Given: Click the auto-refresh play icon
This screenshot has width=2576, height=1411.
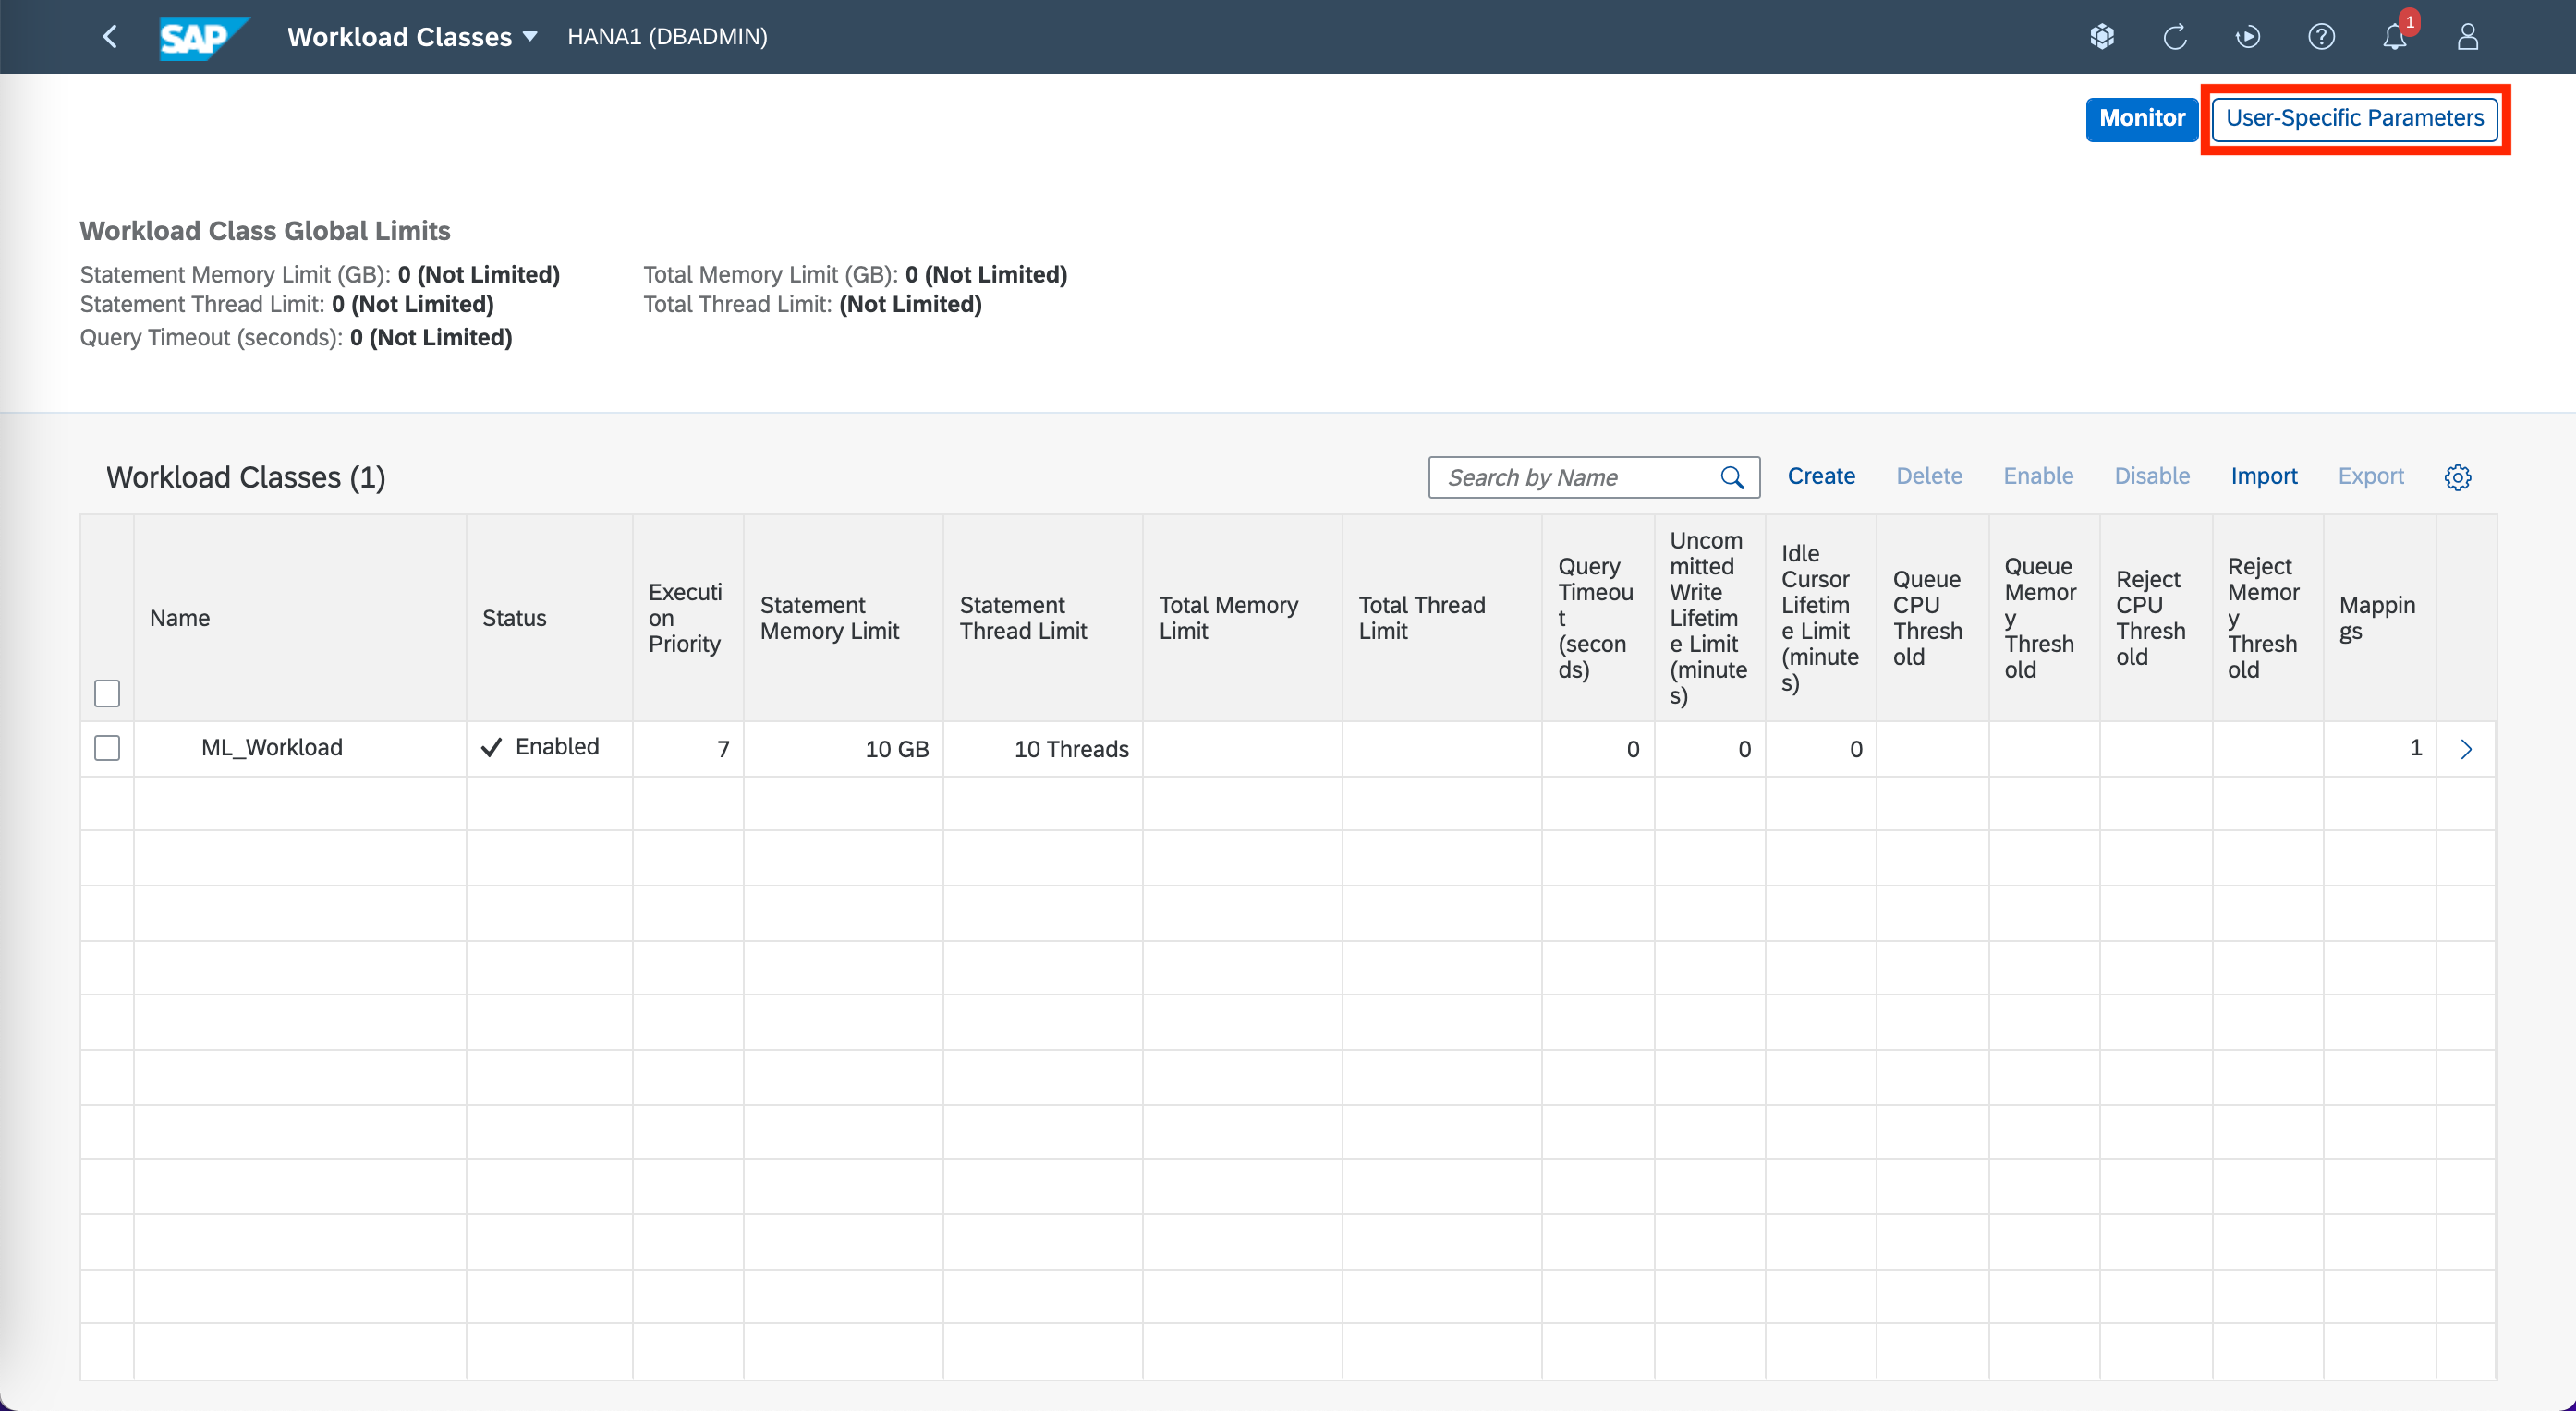Looking at the screenshot, I should (2247, 37).
